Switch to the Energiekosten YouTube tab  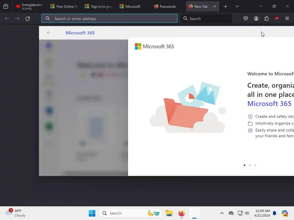tap(30, 6)
